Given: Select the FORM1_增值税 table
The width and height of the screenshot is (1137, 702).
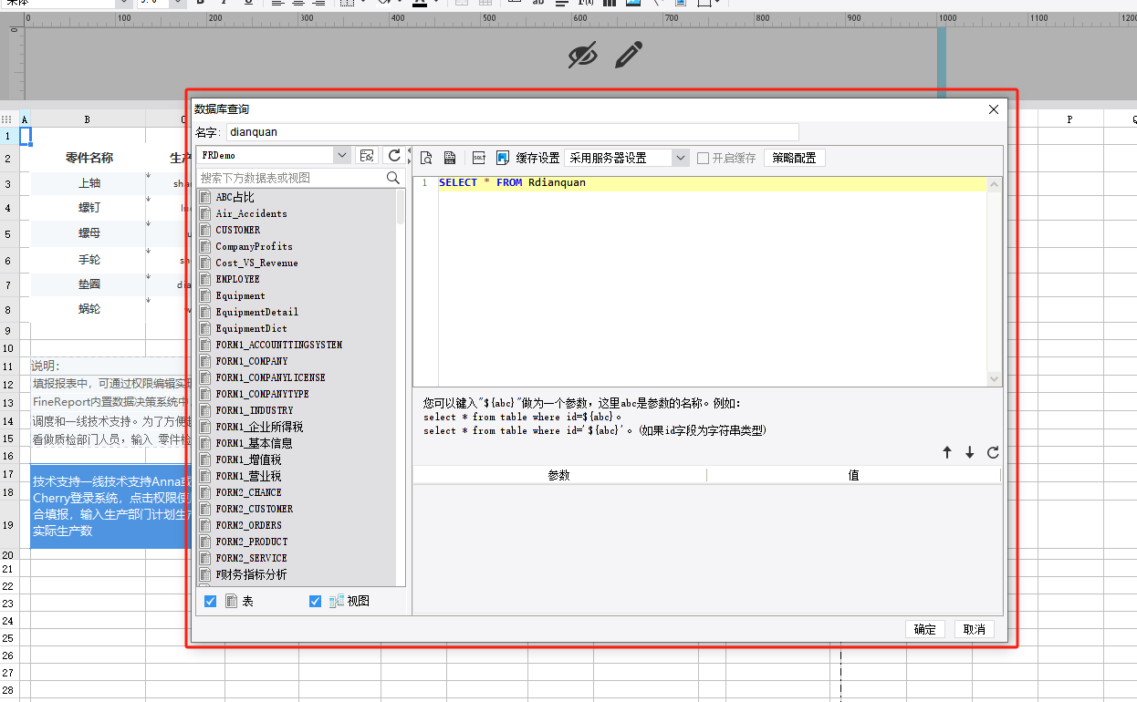Looking at the screenshot, I should tap(248, 459).
